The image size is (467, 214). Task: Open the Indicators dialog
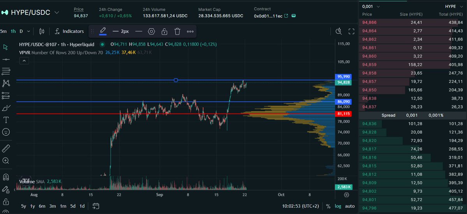(69, 31)
